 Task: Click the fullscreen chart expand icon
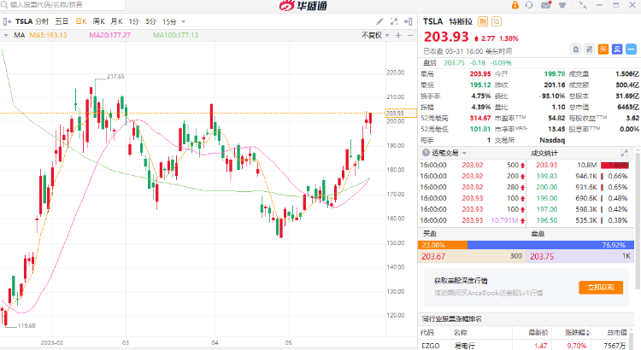[394, 21]
